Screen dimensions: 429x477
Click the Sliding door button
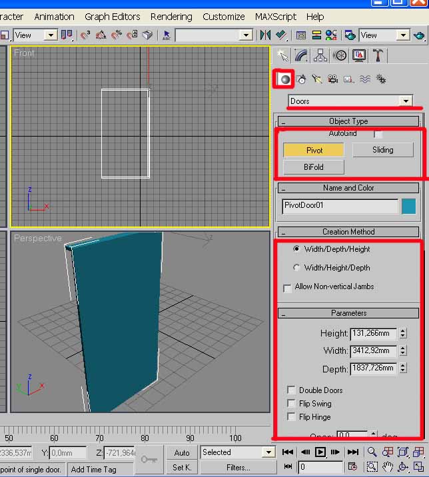pos(382,150)
